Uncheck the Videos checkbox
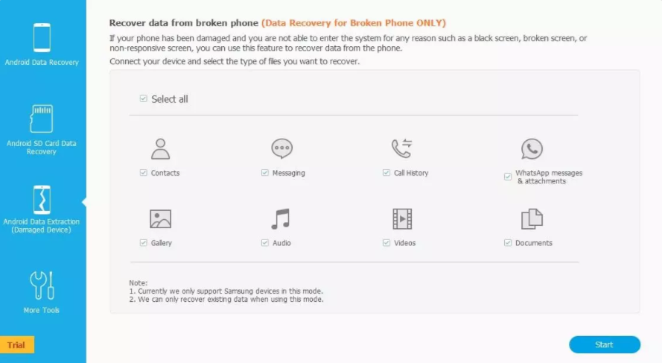 click(386, 242)
